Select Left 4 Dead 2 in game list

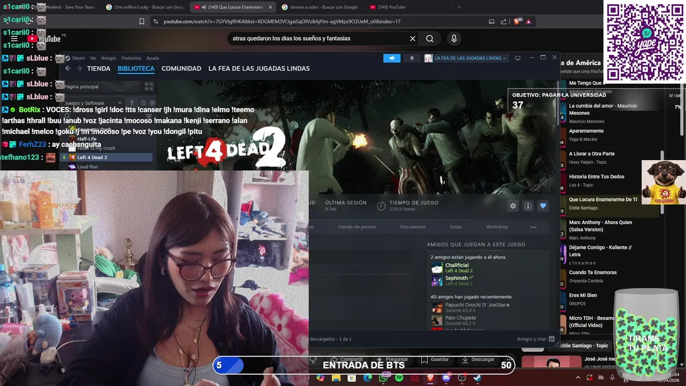(107, 157)
